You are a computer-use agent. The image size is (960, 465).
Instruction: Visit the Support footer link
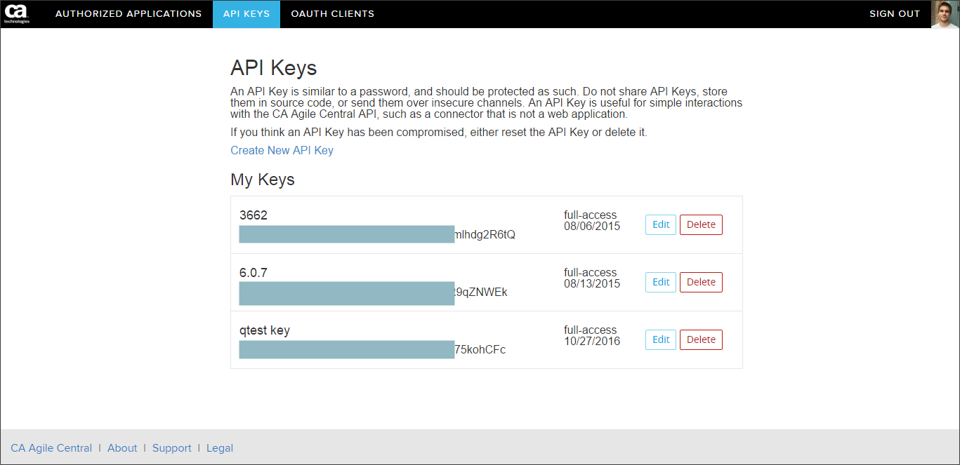pyautogui.click(x=172, y=448)
